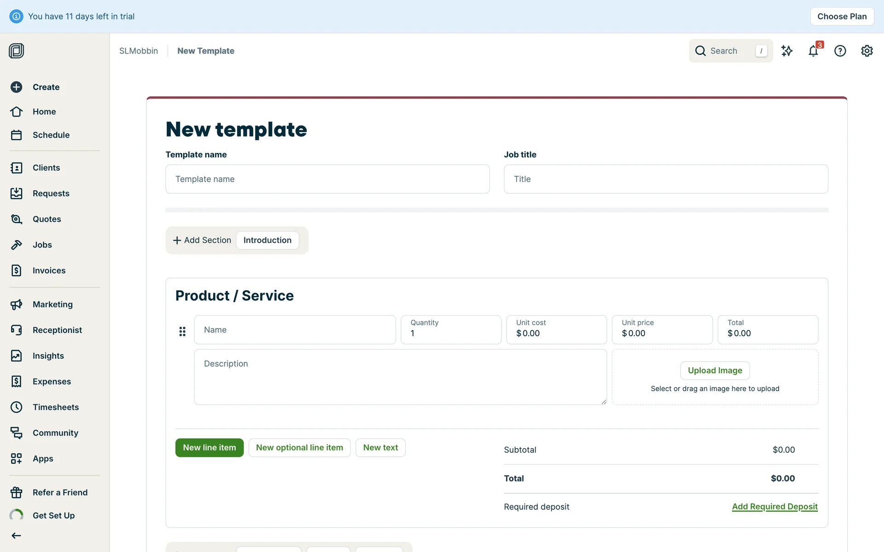Open the settings gear icon
This screenshot has height=552, width=884.
click(x=867, y=51)
